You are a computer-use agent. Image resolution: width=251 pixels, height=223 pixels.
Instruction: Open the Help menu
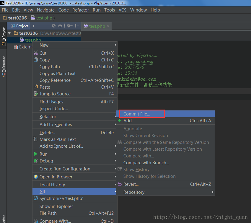coord(155,10)
